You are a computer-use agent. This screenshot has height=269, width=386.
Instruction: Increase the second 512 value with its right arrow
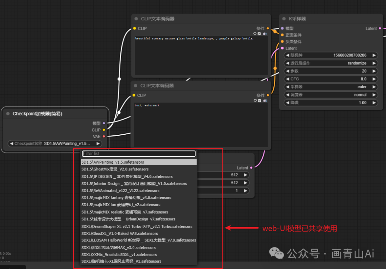coord(246,183)
